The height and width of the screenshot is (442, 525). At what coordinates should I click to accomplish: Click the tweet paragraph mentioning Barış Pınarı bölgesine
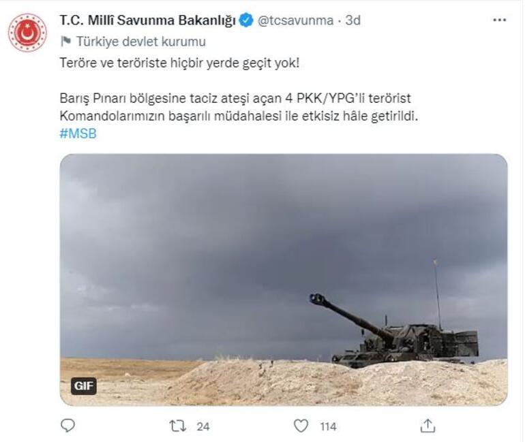pos(239,108)
